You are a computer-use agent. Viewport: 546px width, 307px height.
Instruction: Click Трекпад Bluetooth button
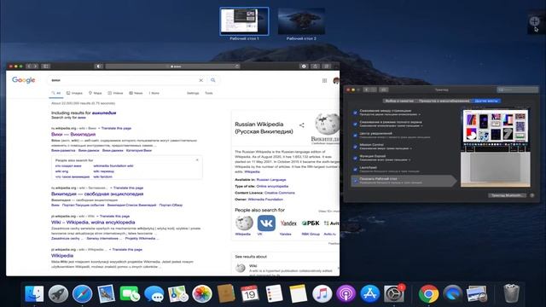tap(507, 195)
